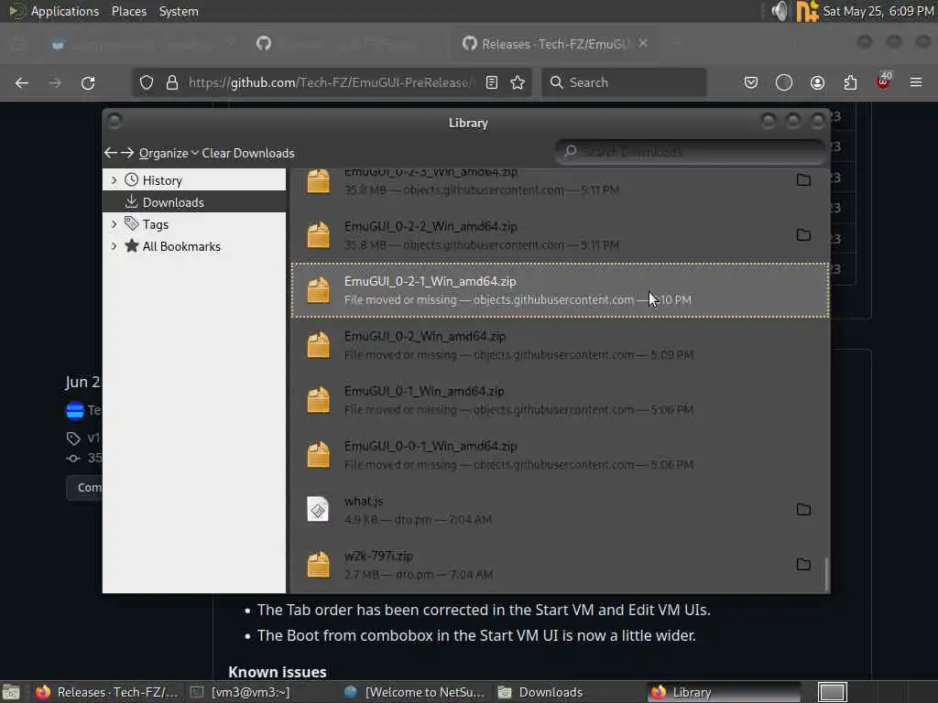This screenshot has width=938, height=703.
Task: Open the Firefox extensions puzzle icon
Action: [x=850, y=82]
